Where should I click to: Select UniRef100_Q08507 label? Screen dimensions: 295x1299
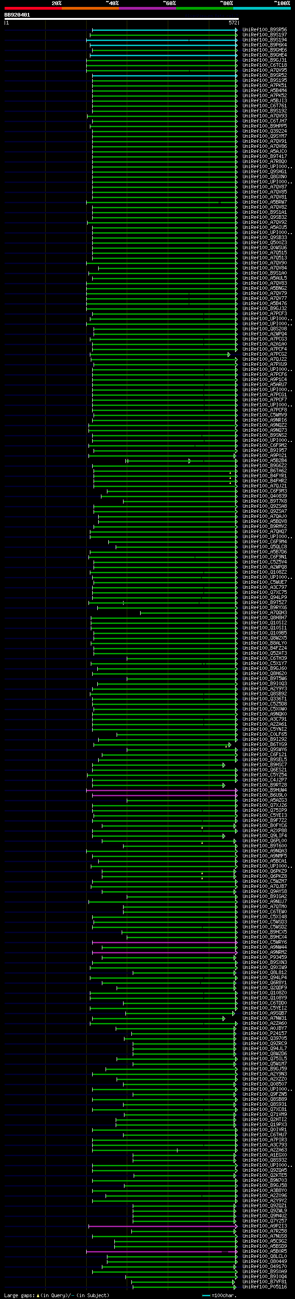point(264,1084)
